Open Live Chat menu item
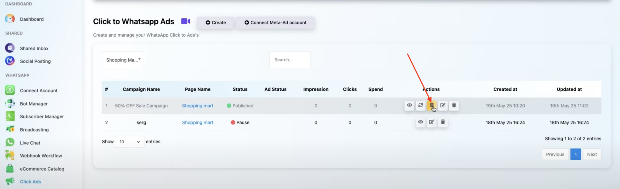This screenshot has height=189, width=620. tap(30, 143)
